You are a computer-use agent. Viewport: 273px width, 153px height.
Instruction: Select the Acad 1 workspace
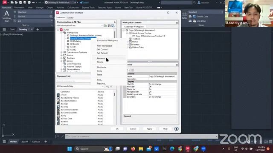tap(73, 47)
